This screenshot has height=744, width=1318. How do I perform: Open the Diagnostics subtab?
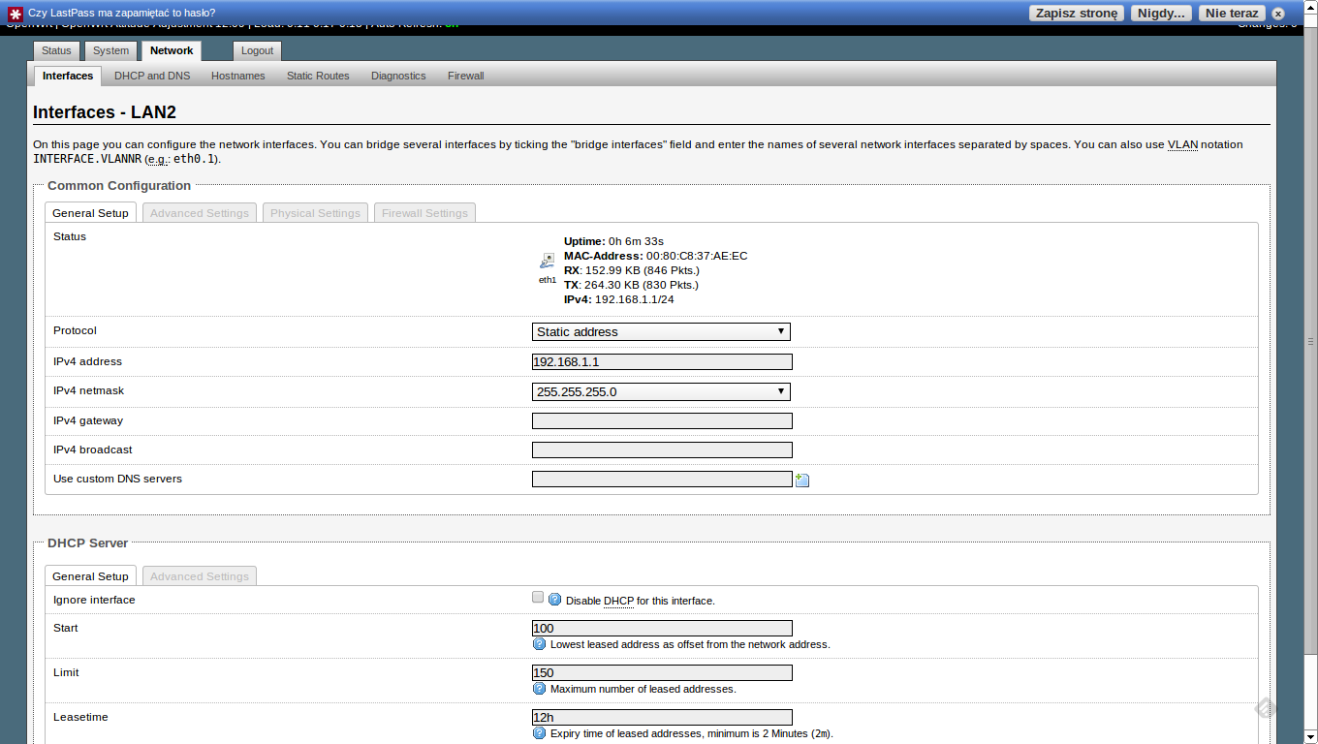pos(398,76)
